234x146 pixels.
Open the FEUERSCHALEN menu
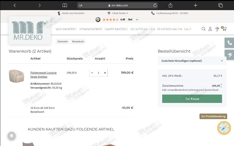(x=170, y=29)
